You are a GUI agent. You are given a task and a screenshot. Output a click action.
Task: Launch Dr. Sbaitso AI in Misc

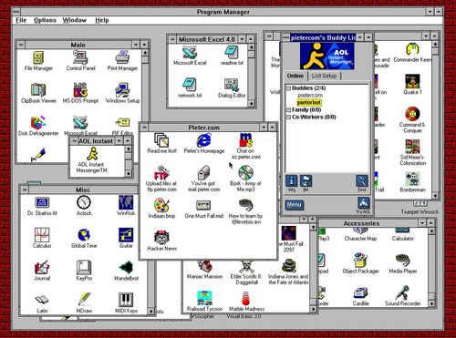tap(42, 206)
